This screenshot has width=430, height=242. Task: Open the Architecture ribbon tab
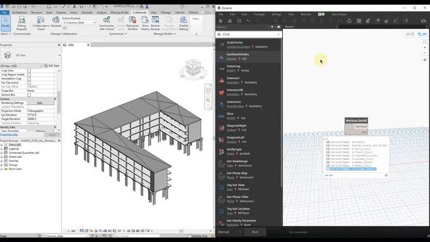pos(19,13)
